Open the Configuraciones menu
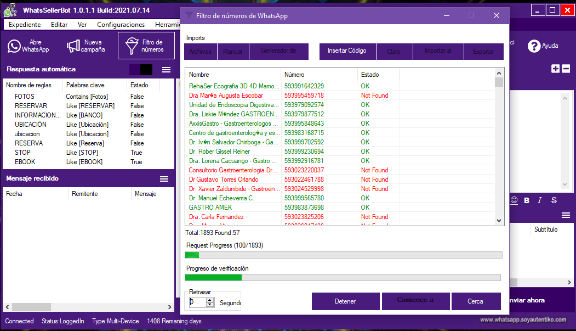 (121, 25)
